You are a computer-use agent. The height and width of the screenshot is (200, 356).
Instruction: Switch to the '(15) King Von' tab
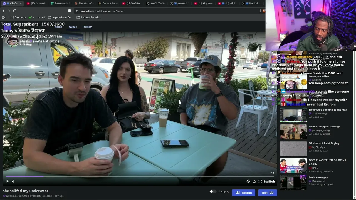click(204, 4)
